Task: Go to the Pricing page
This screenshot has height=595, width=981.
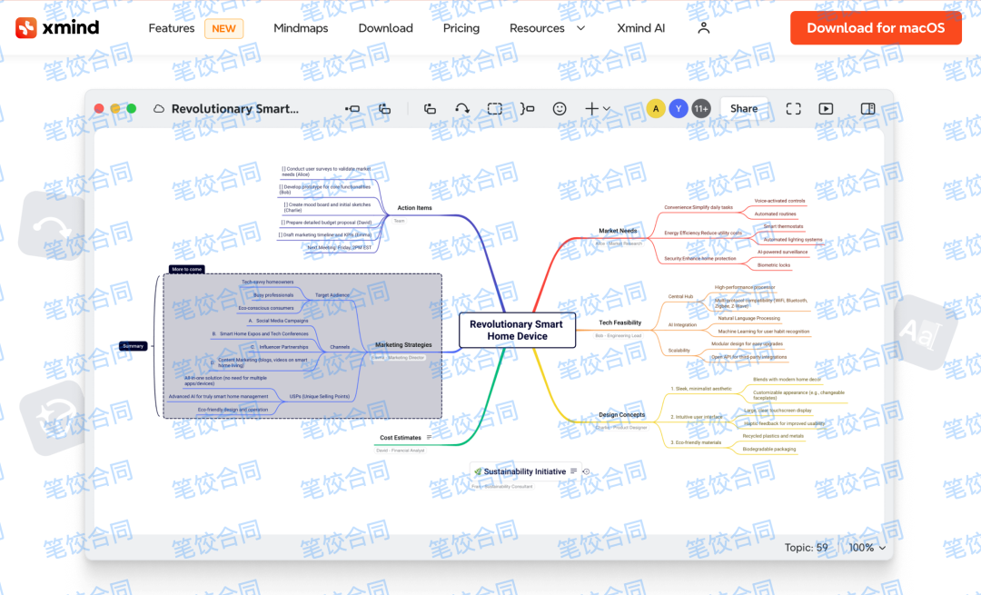Action: coord(461,28)
